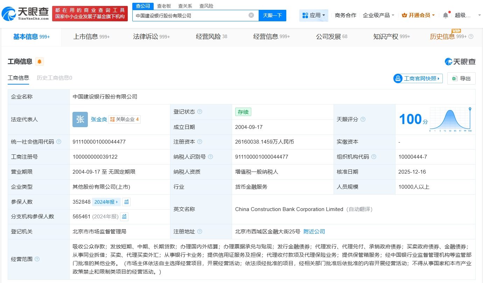
Task: Click the TianYanCha logo in header
Action: pos(25,14)
